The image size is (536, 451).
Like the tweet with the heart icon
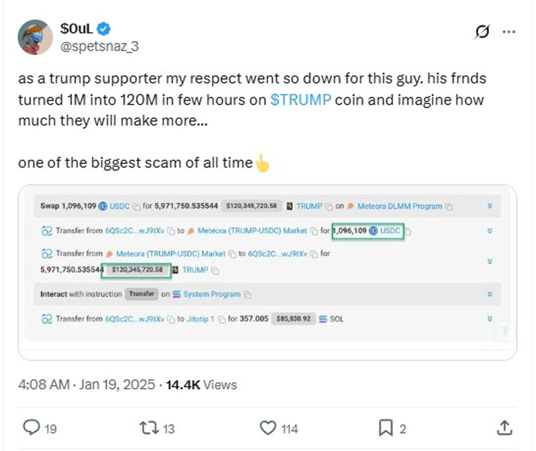click(268, 428)
